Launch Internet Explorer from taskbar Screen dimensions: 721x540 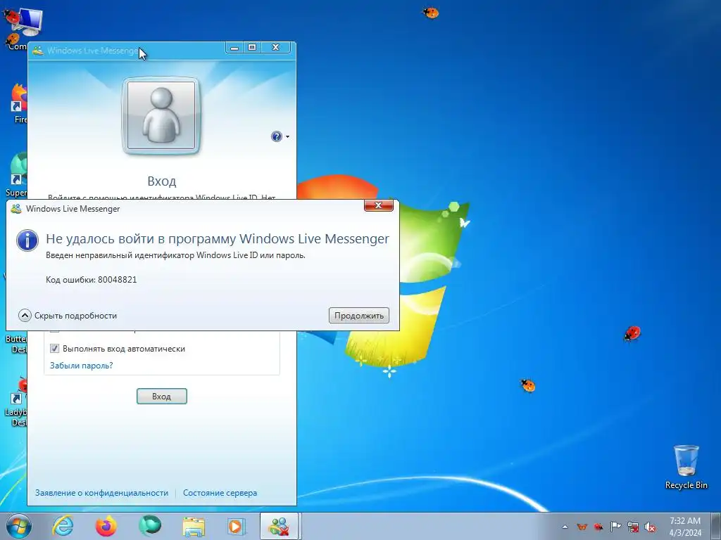[63, 526]
